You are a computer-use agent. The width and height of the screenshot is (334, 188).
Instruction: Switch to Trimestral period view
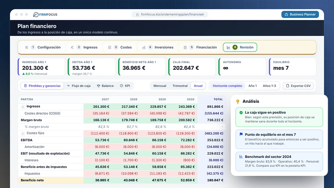pos(180,86)
